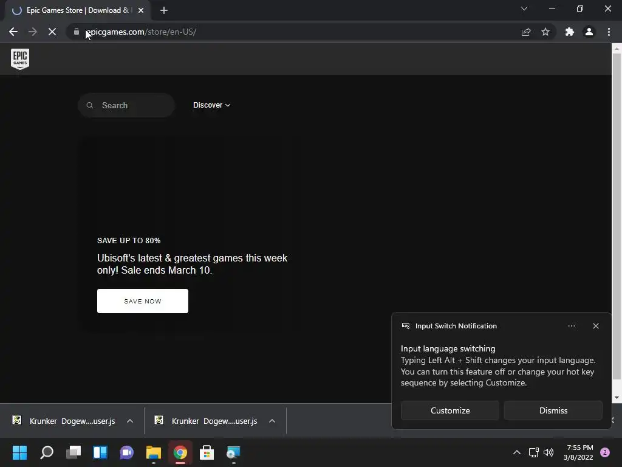Expand first Krunker download options chevron
This screenshot has width=622, height=467.
click(x=130, y=421)
